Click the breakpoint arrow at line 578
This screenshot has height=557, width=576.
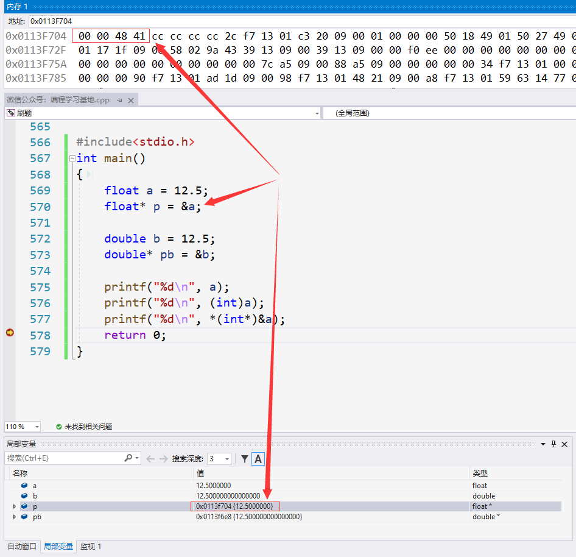10,333
